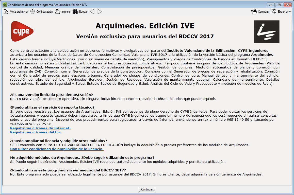This screenshot has height=195, width=294.
Task: Click question "¿Puedo utilizar este programa sin ser usuario del BDCCV 2017?"
Action: coord(68,170)
